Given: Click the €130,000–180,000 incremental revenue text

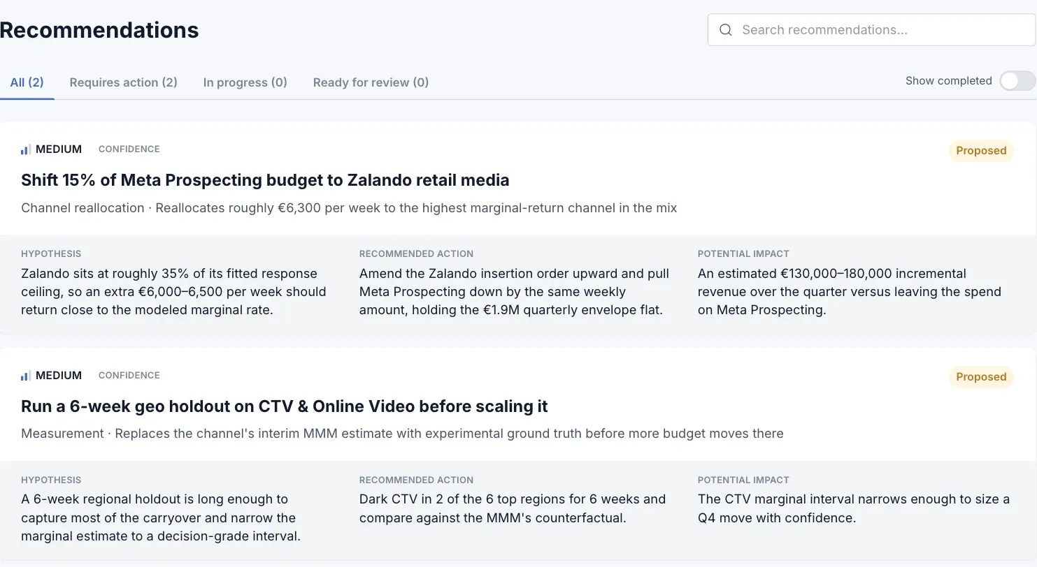Looking at the screenshot, I should (850, 292).
